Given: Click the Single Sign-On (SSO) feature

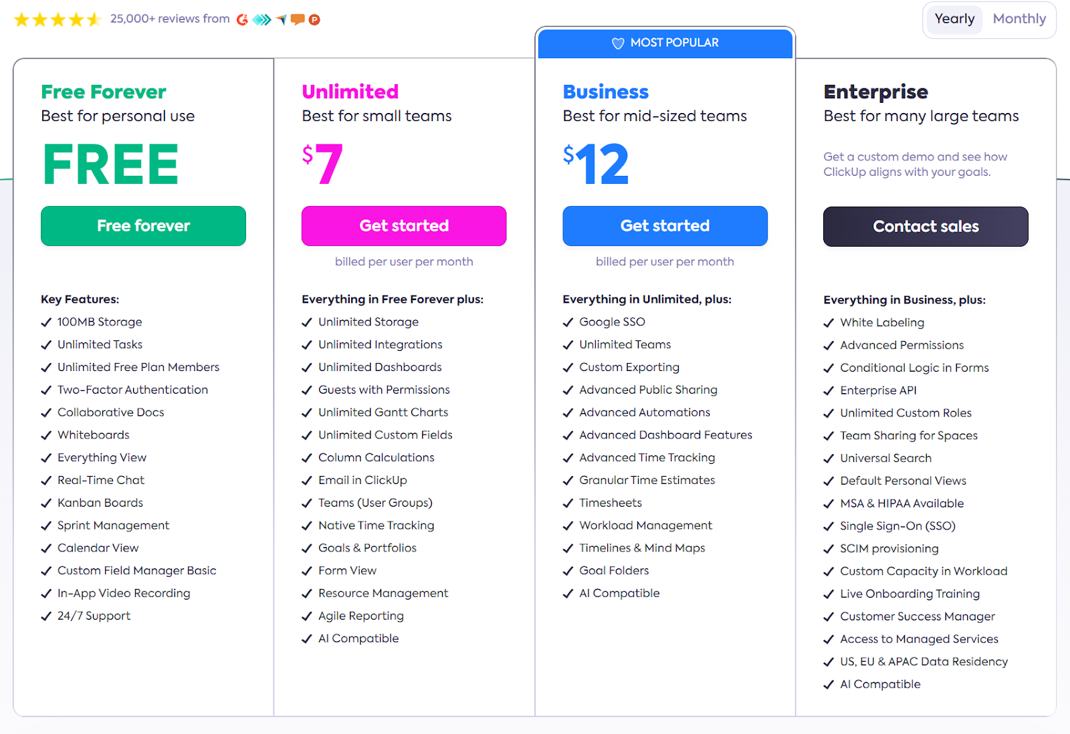Looking at the screenshot, I should pyautogui.click(x=897, y=526).
